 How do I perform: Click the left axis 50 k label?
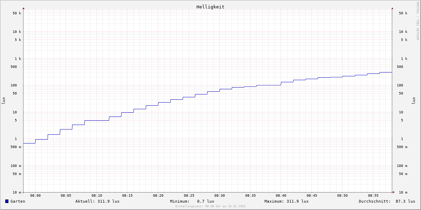(17, 13)
